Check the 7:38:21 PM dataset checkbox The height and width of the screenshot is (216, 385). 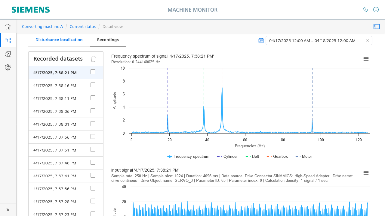(93, 72)
